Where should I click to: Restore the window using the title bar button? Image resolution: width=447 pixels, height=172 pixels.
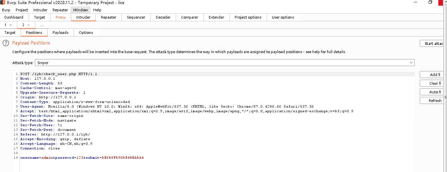point(430,2)
